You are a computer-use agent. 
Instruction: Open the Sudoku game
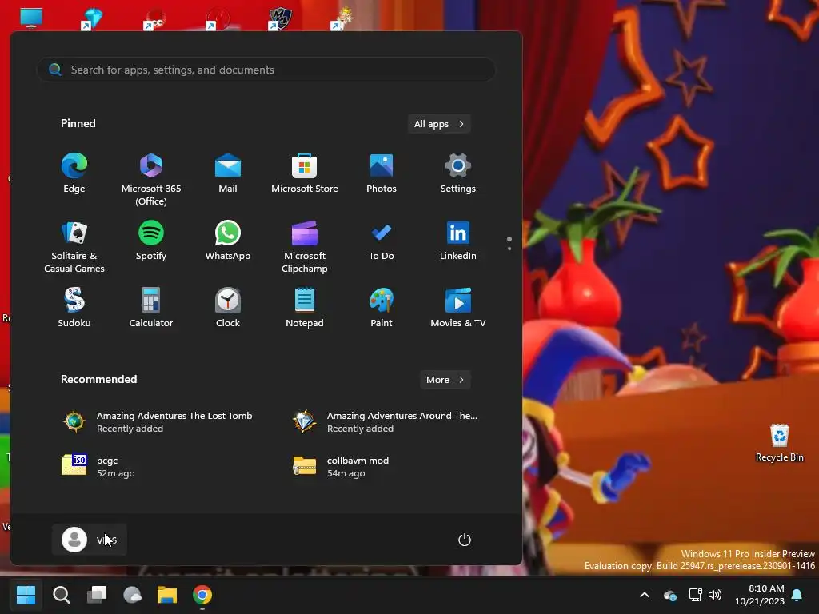tap(74, 308)
